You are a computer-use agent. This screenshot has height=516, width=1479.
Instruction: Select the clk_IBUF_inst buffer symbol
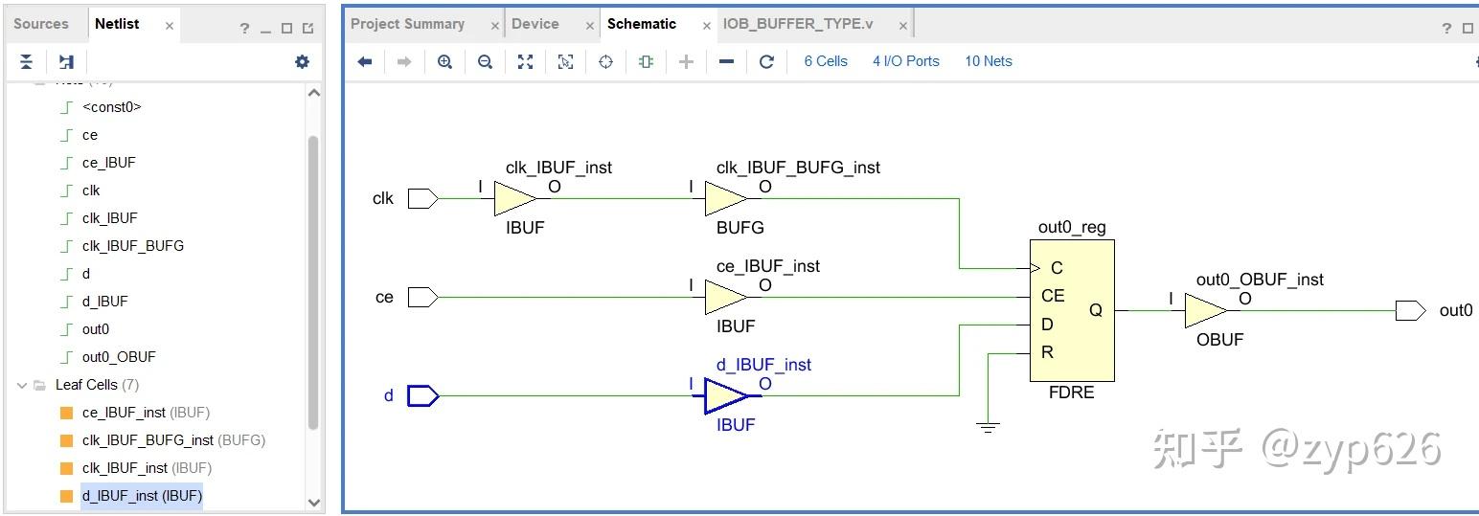(x=515, y=198)
